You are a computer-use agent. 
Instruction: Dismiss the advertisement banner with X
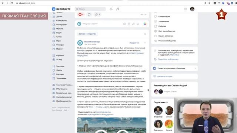click(195, 68)
